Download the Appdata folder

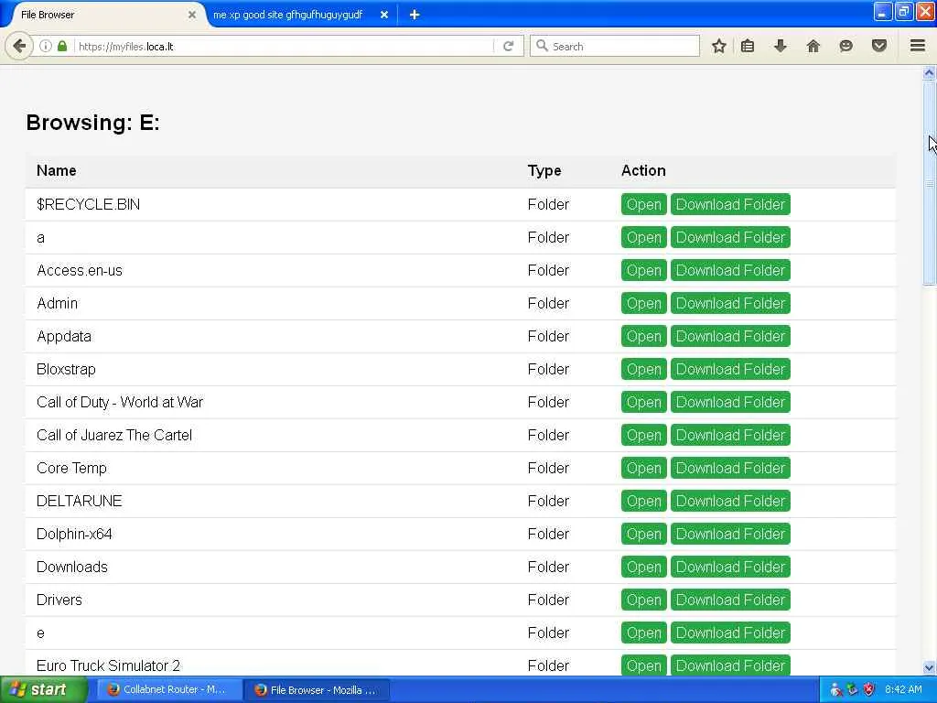pyautogui.click(x=730, y=336)
